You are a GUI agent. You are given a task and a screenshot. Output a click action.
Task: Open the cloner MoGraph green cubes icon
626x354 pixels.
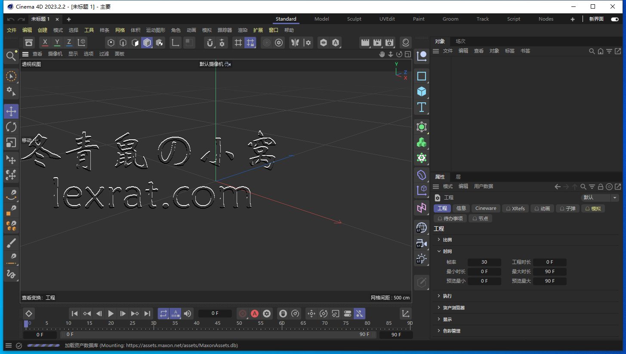[422, 142]
